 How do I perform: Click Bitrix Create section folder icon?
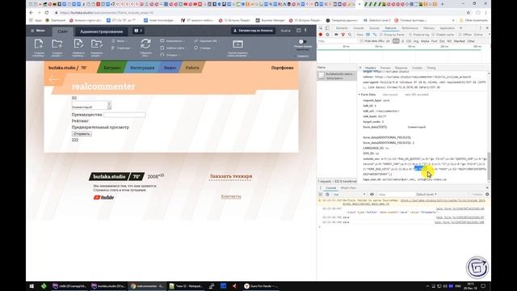[x=57, y=44]
